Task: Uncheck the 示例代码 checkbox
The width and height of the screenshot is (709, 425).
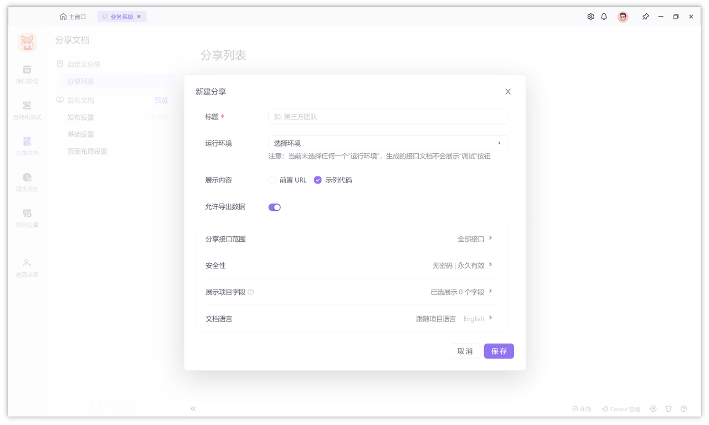Action: pyautogui.click(x=317, y=180)
